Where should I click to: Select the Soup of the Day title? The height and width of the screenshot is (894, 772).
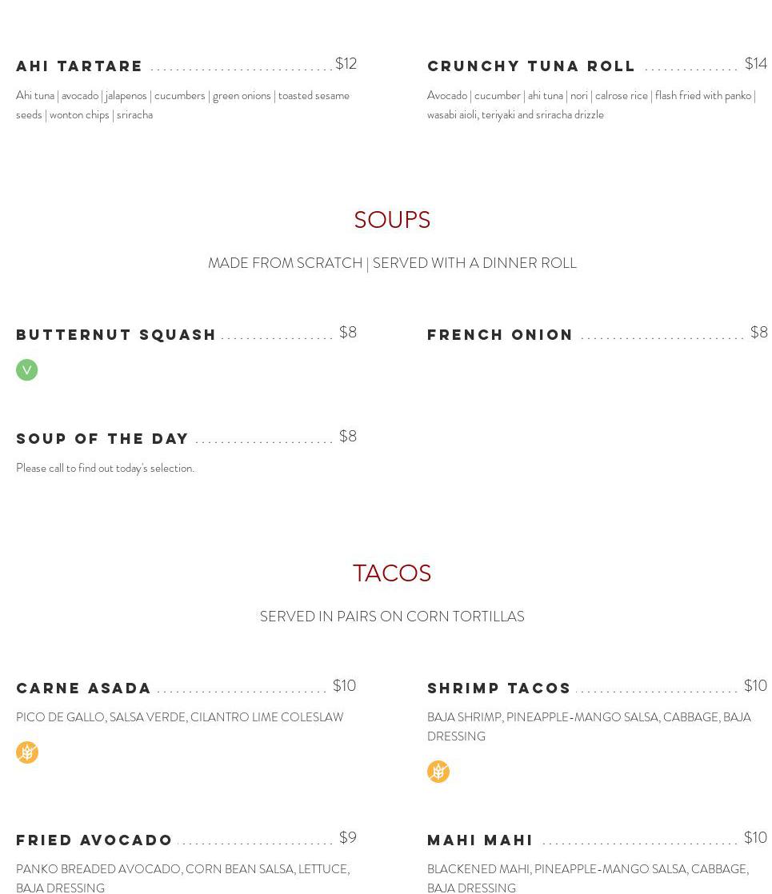102,438
